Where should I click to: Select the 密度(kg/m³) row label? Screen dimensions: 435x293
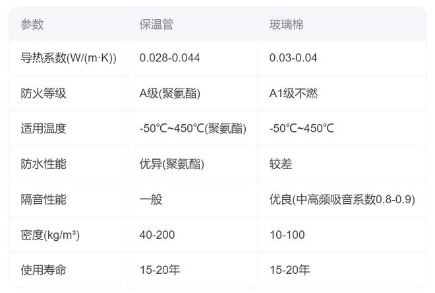point(55,234)
